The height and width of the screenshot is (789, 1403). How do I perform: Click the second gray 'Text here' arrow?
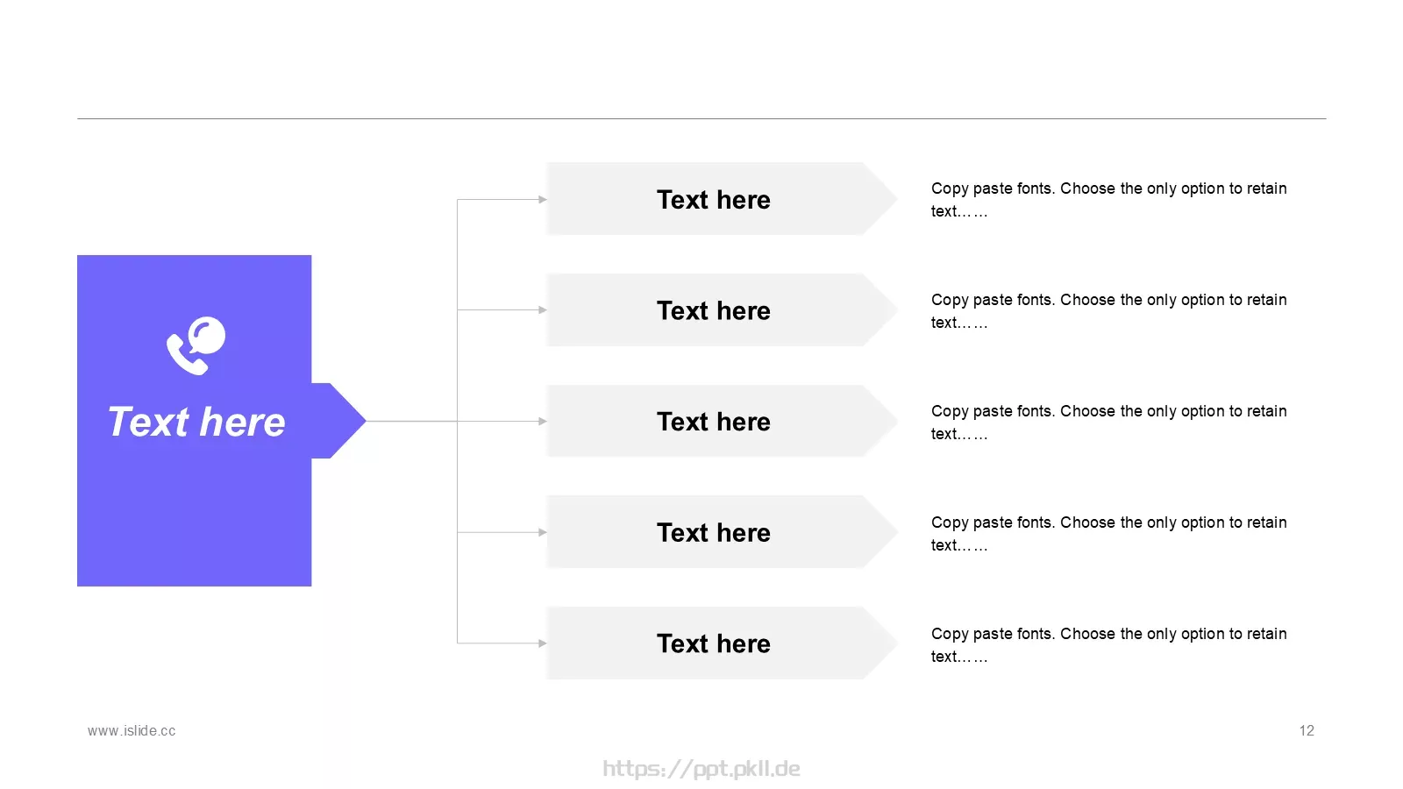[x=722, y=310]
